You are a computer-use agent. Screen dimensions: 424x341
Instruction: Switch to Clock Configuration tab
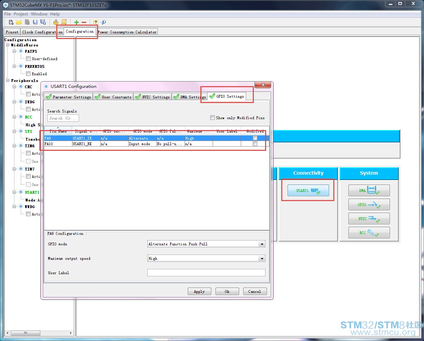(42, 32)
